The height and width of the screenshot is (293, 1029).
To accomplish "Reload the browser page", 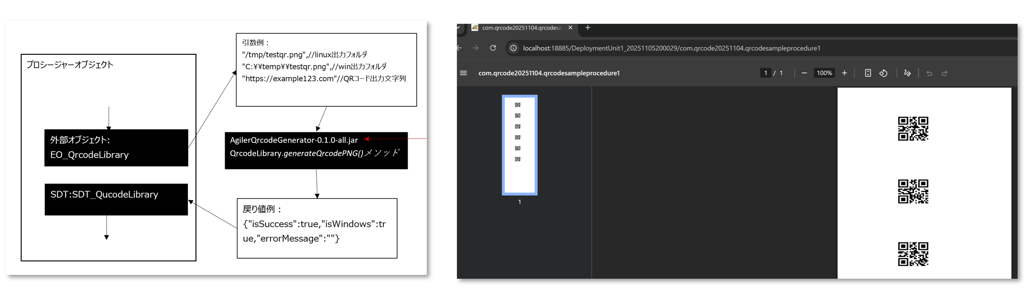I will 493,48.
